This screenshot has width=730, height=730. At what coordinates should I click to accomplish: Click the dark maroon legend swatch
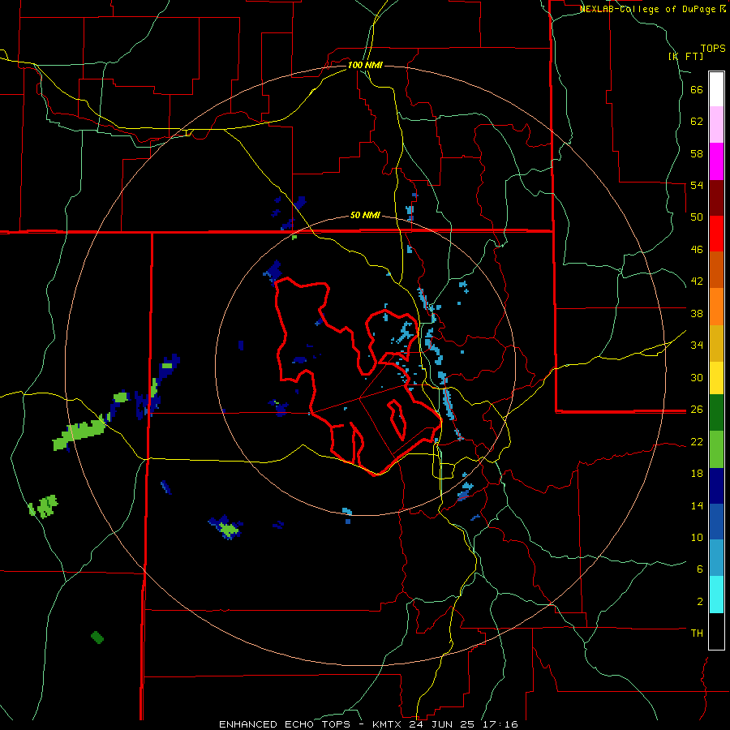(716, 197)
